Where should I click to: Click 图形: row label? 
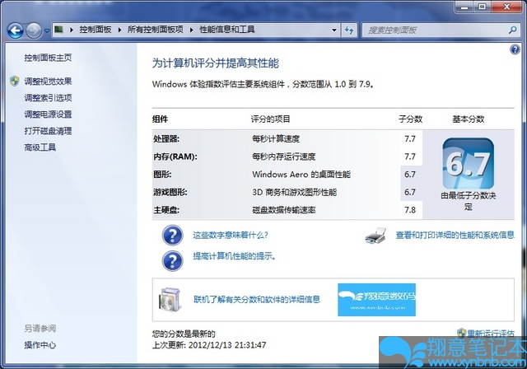pos(162,175)
